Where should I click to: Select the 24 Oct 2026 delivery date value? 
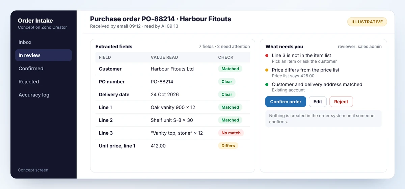click(165, 94)
